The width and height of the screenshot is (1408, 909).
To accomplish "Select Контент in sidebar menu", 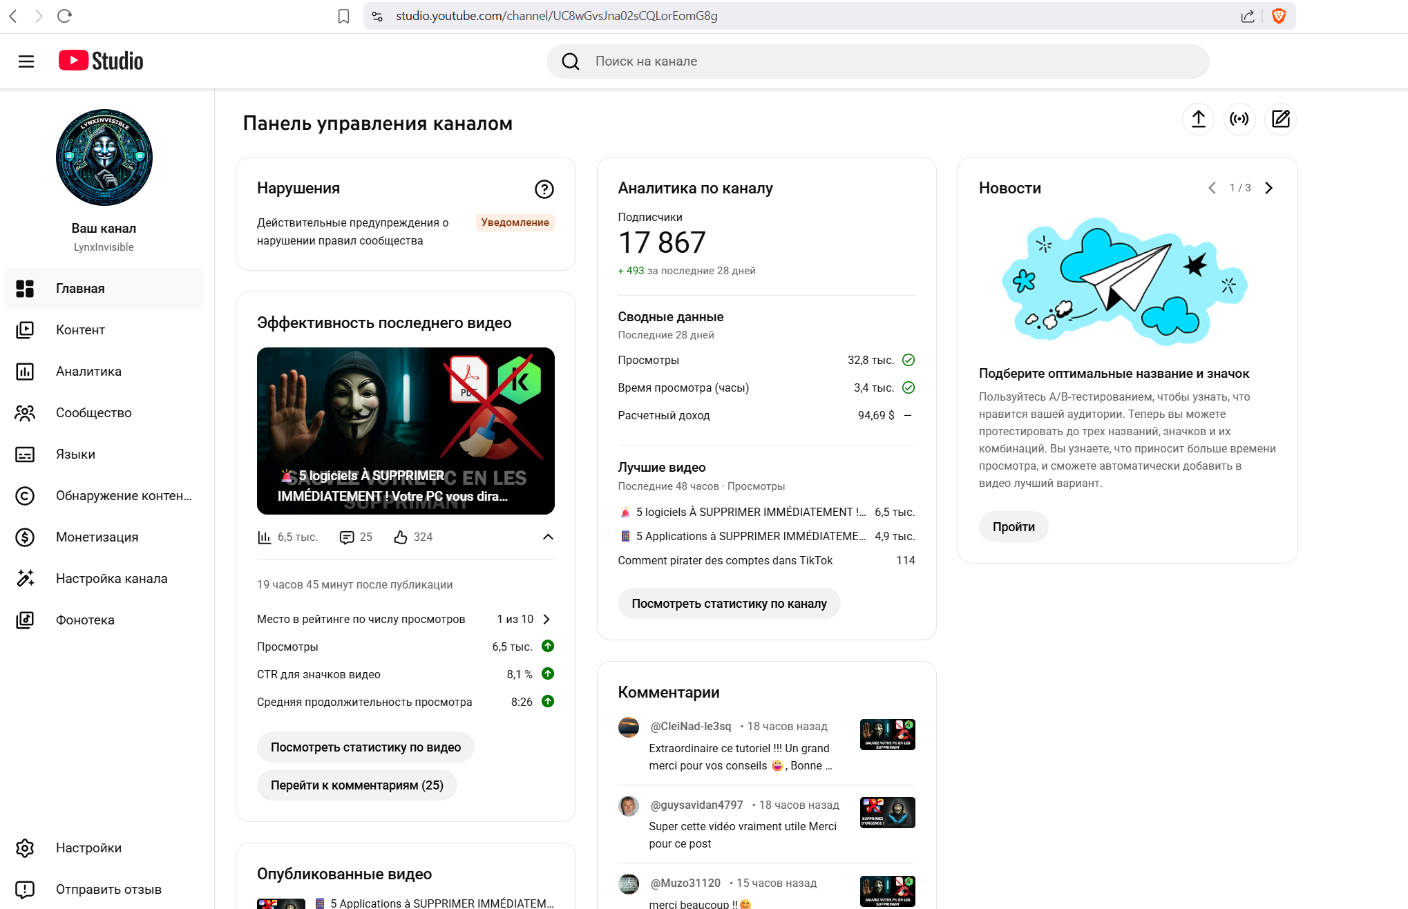I will (80, 329).
